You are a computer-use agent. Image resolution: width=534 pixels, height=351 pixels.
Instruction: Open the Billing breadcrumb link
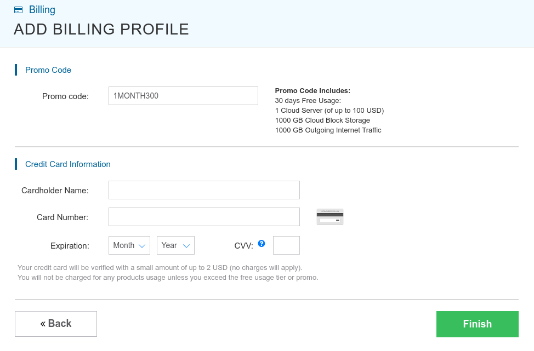(42, 10)
